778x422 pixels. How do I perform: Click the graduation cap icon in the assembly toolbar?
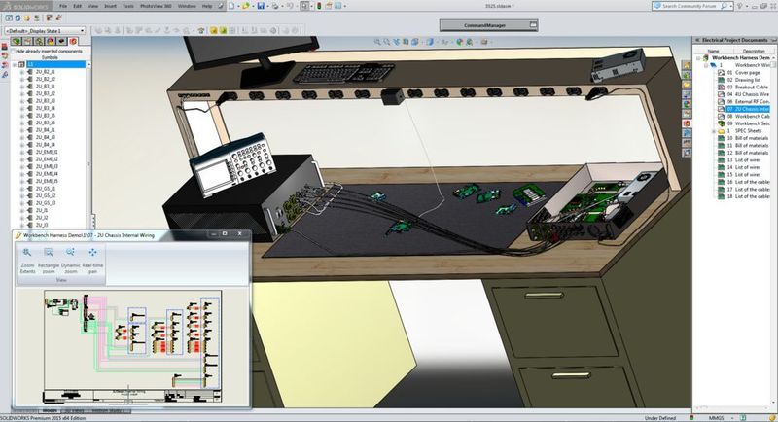(x=201, y=31)
